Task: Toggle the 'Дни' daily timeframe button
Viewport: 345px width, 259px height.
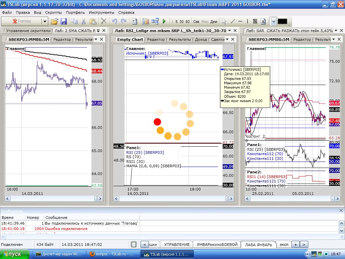Action: (214, 22)
